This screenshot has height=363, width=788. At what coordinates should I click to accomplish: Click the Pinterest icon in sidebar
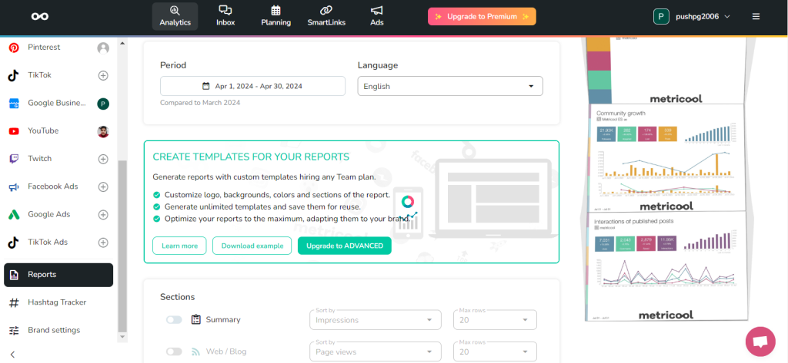[x=14, y=48]
